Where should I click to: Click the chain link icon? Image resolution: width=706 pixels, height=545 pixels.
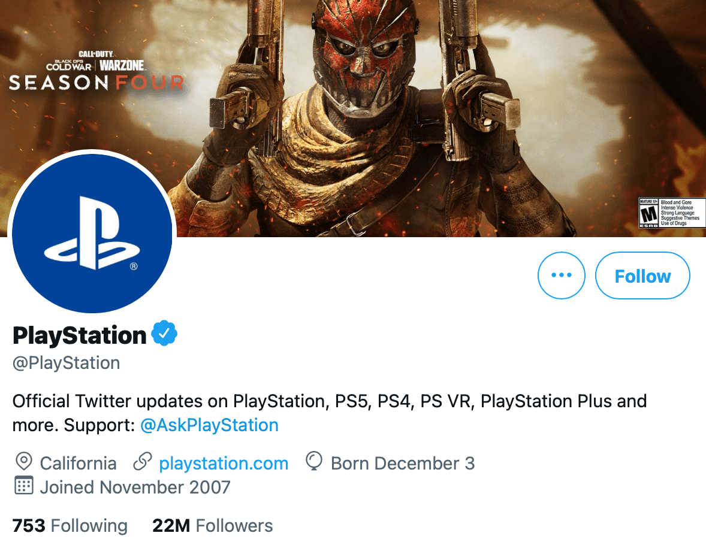point(142,462)
